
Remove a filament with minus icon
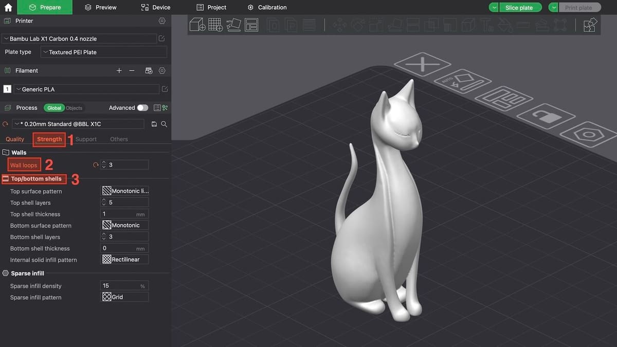click(x=132, y=70)
